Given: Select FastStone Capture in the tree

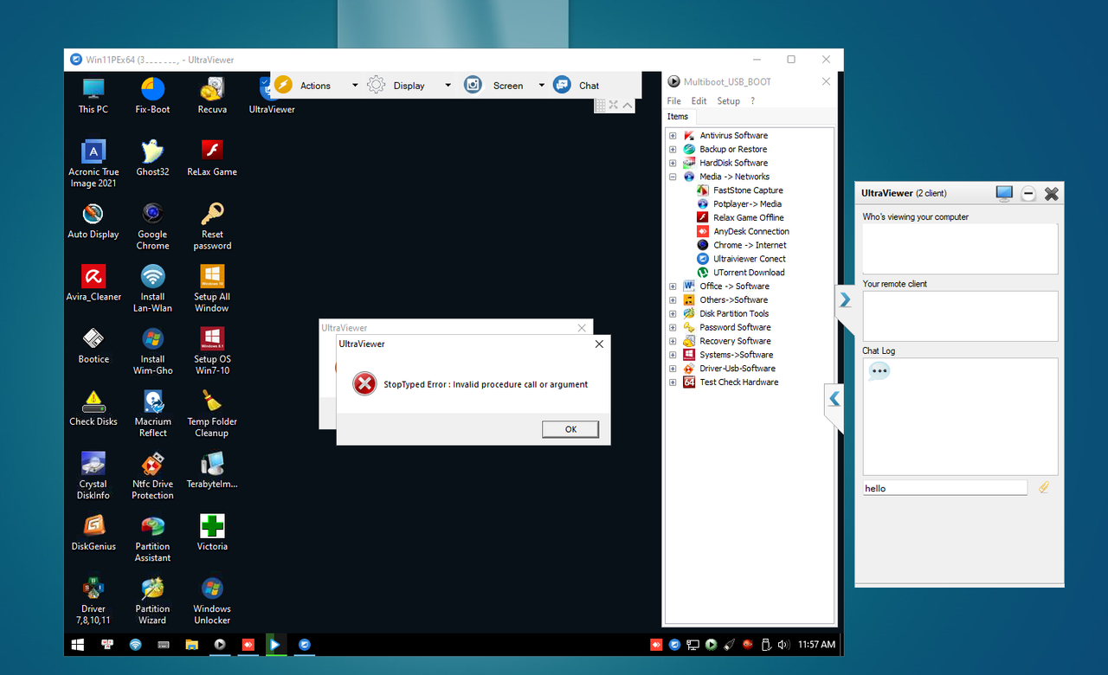Looking at the screenshot, I should (748, 190).
